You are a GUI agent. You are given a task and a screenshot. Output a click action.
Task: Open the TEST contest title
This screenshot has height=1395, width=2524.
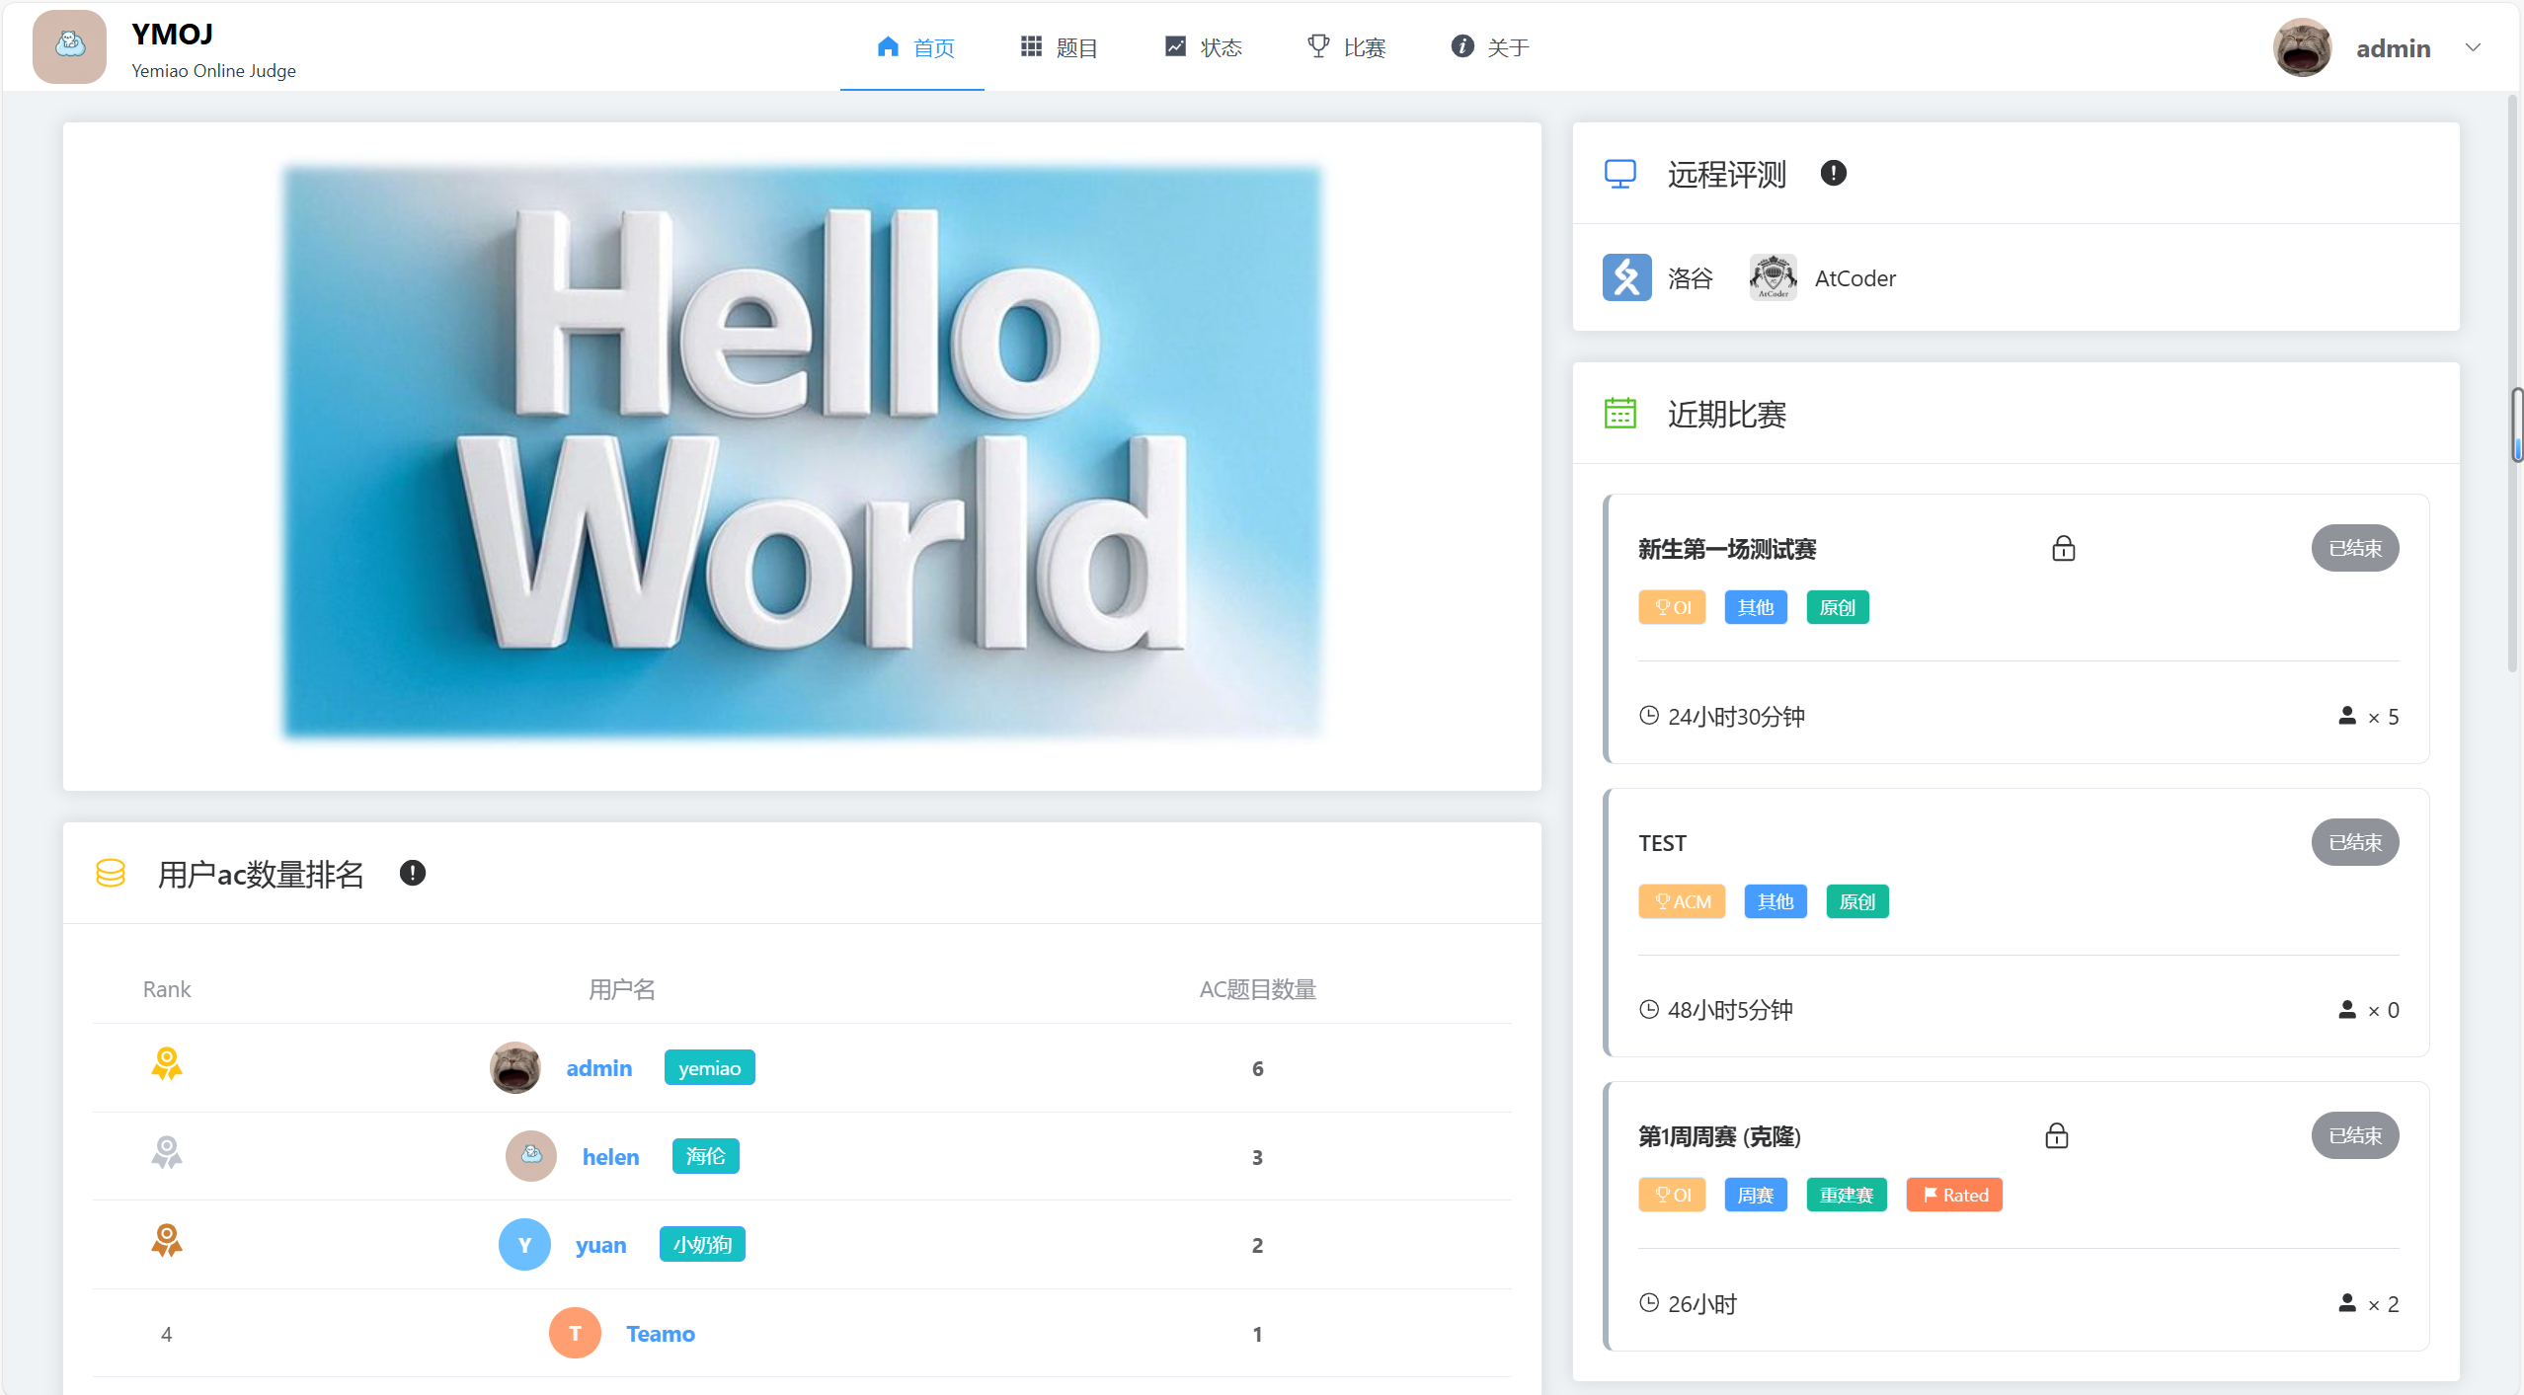click(x=1662, y=843)
